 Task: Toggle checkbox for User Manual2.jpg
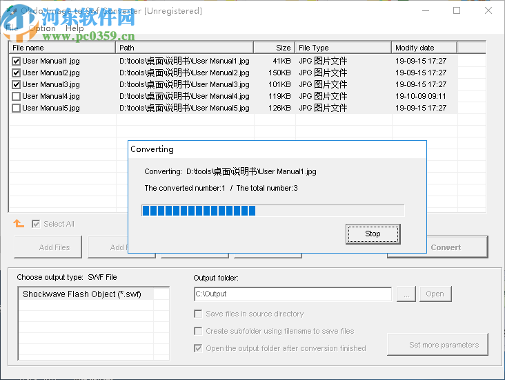pyautogui.click(x=16, y=73)
